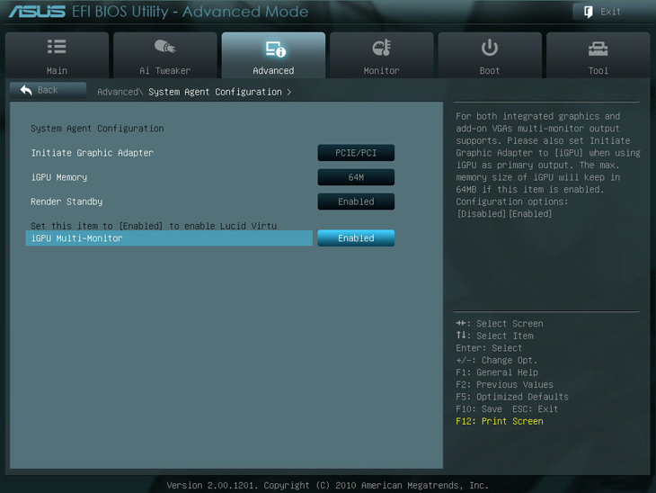
Task: Switch to the Boot tab label
Action: (490, 70)
